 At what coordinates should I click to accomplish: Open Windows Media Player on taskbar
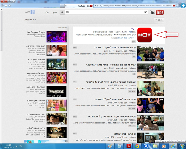164,146
